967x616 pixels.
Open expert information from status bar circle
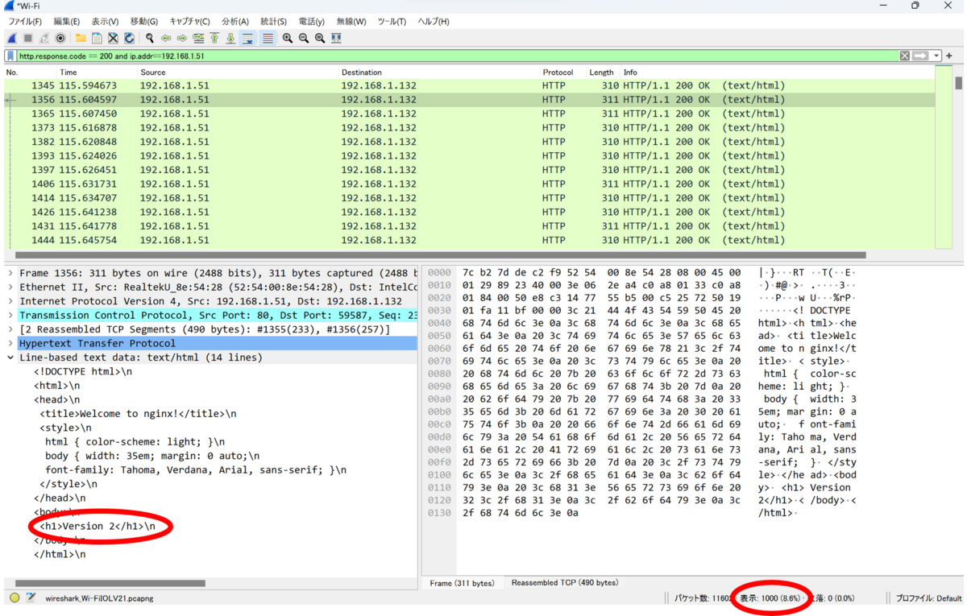(15, 597)
